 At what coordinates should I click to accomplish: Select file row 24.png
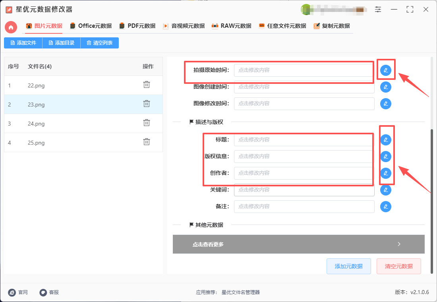(83, 124)
